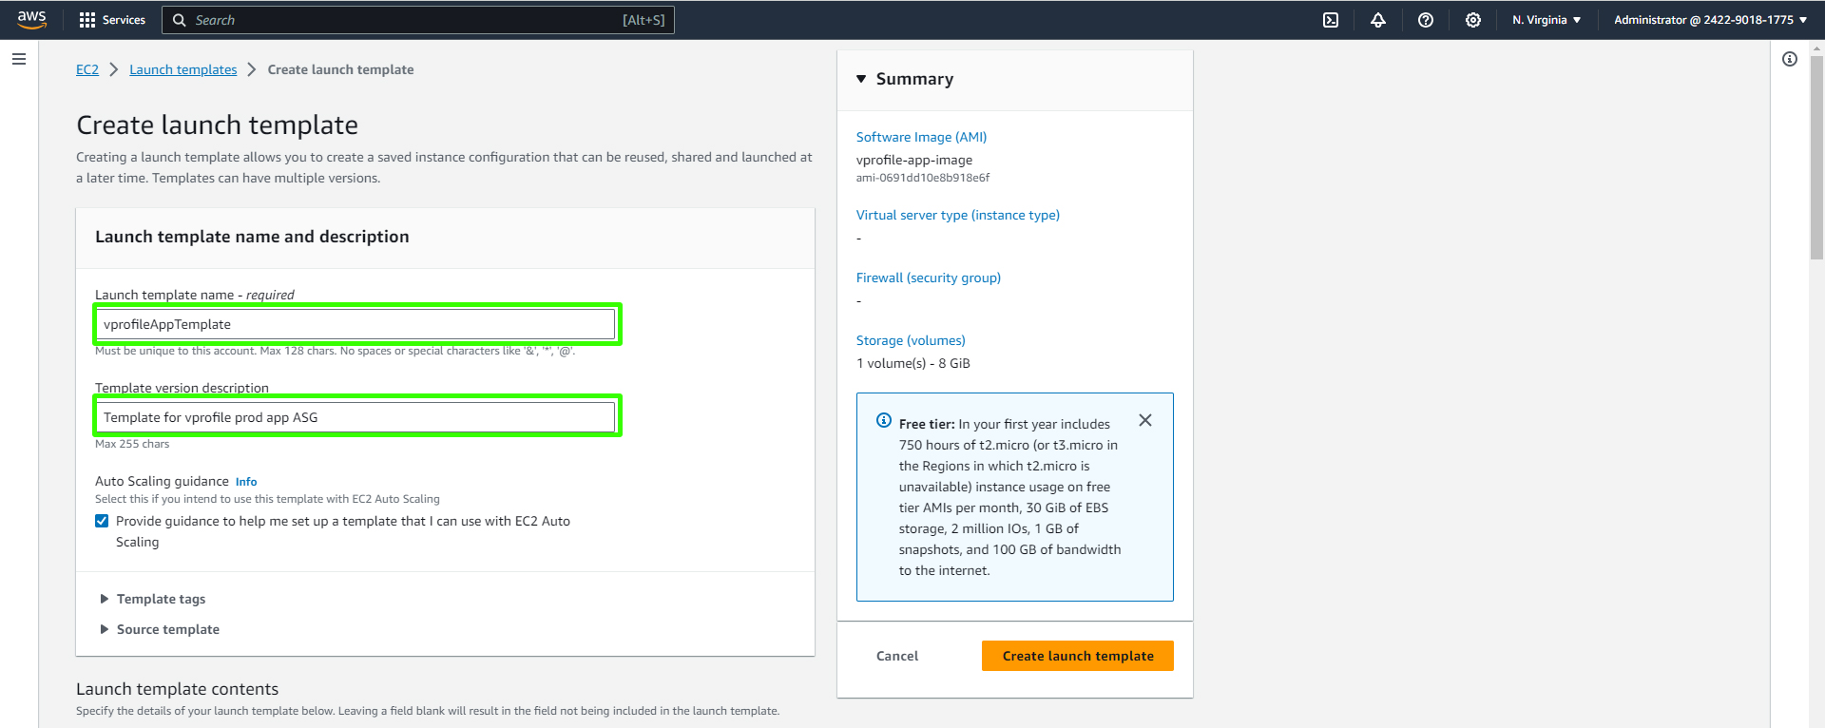Expand the Source template section
The height and width of the screenshot is (728, 1825).
(x=160, y=629)
